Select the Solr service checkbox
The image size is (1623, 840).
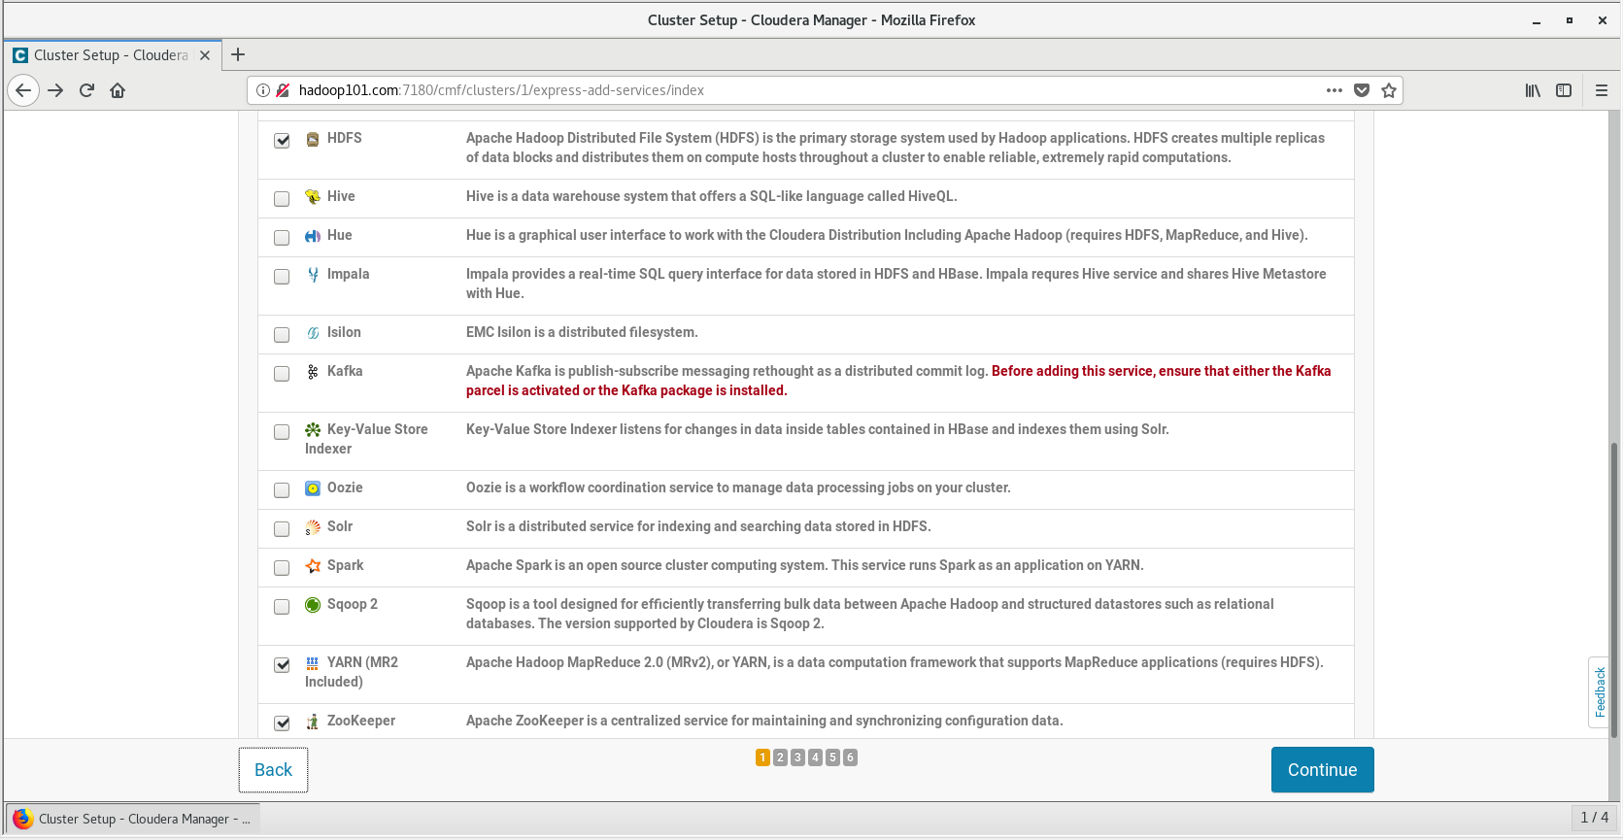[282, 528]
